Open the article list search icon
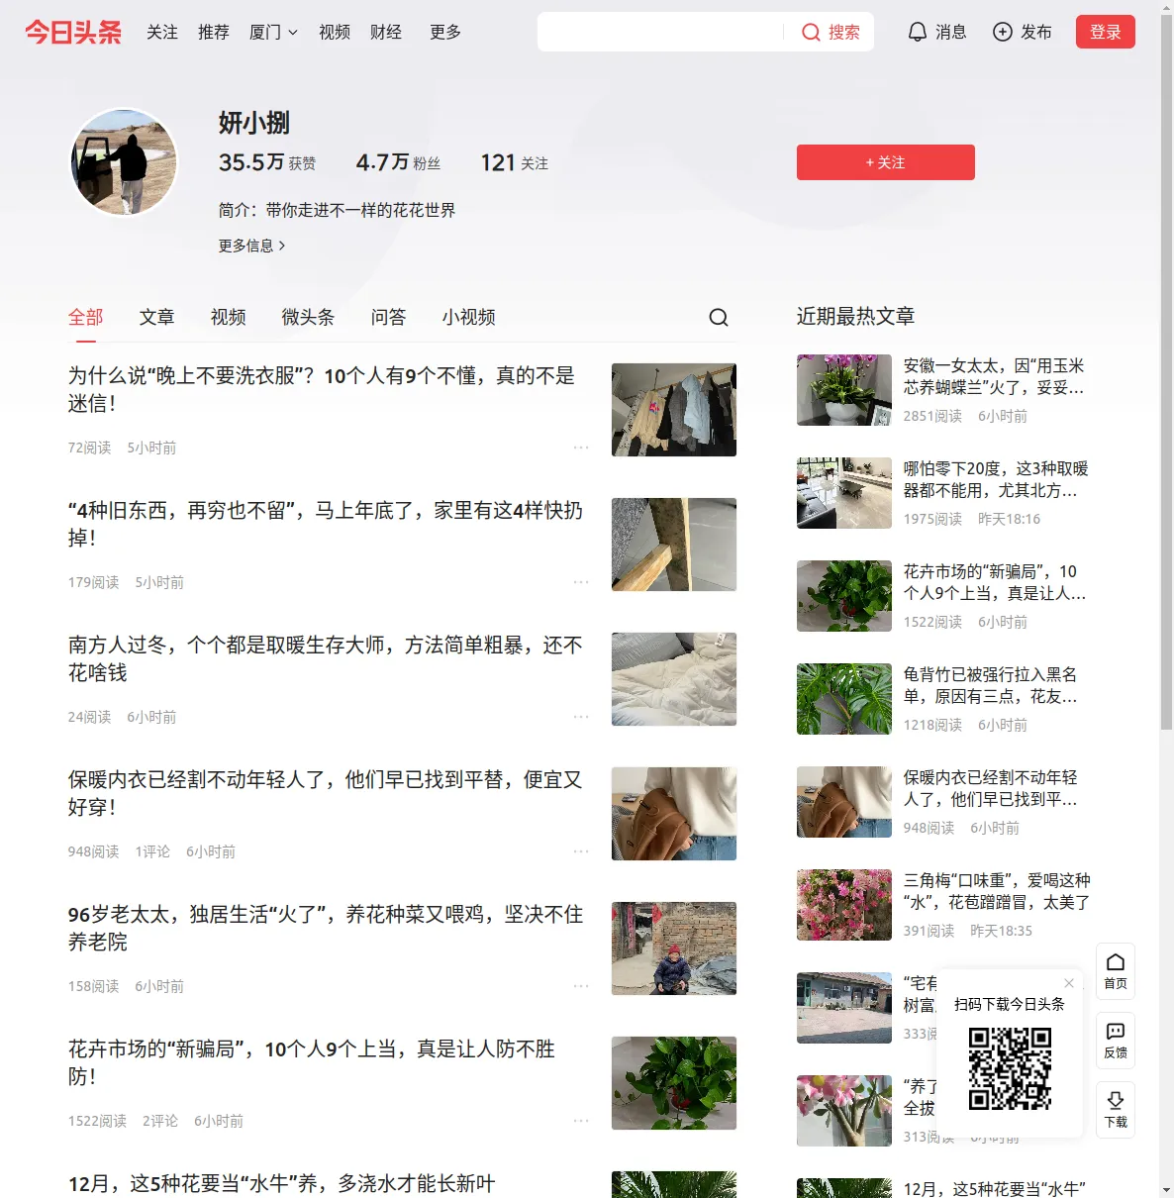This screenshot has width=1174, height=1198. [719, 317]
